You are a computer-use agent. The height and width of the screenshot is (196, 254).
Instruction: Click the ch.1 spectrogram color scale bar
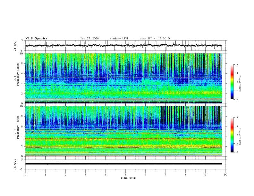pyautogui.click(x=232, y=82)
